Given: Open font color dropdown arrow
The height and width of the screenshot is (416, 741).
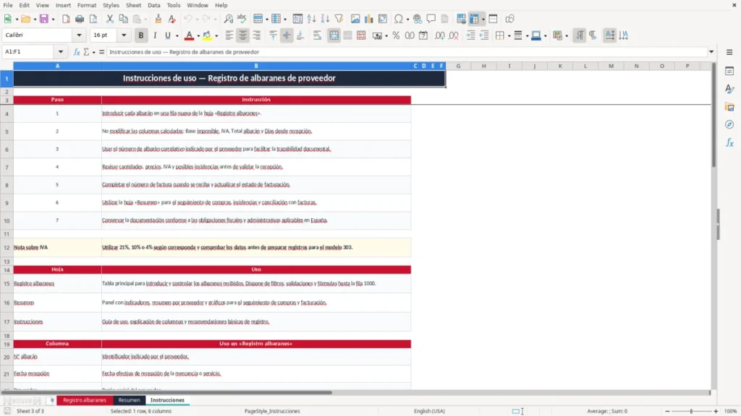Looking at the screenshot, I should pos(198,36).
